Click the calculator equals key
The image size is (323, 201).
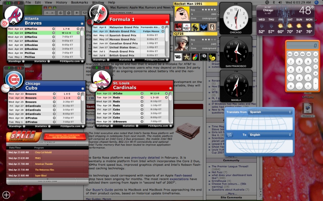[315, 84]
